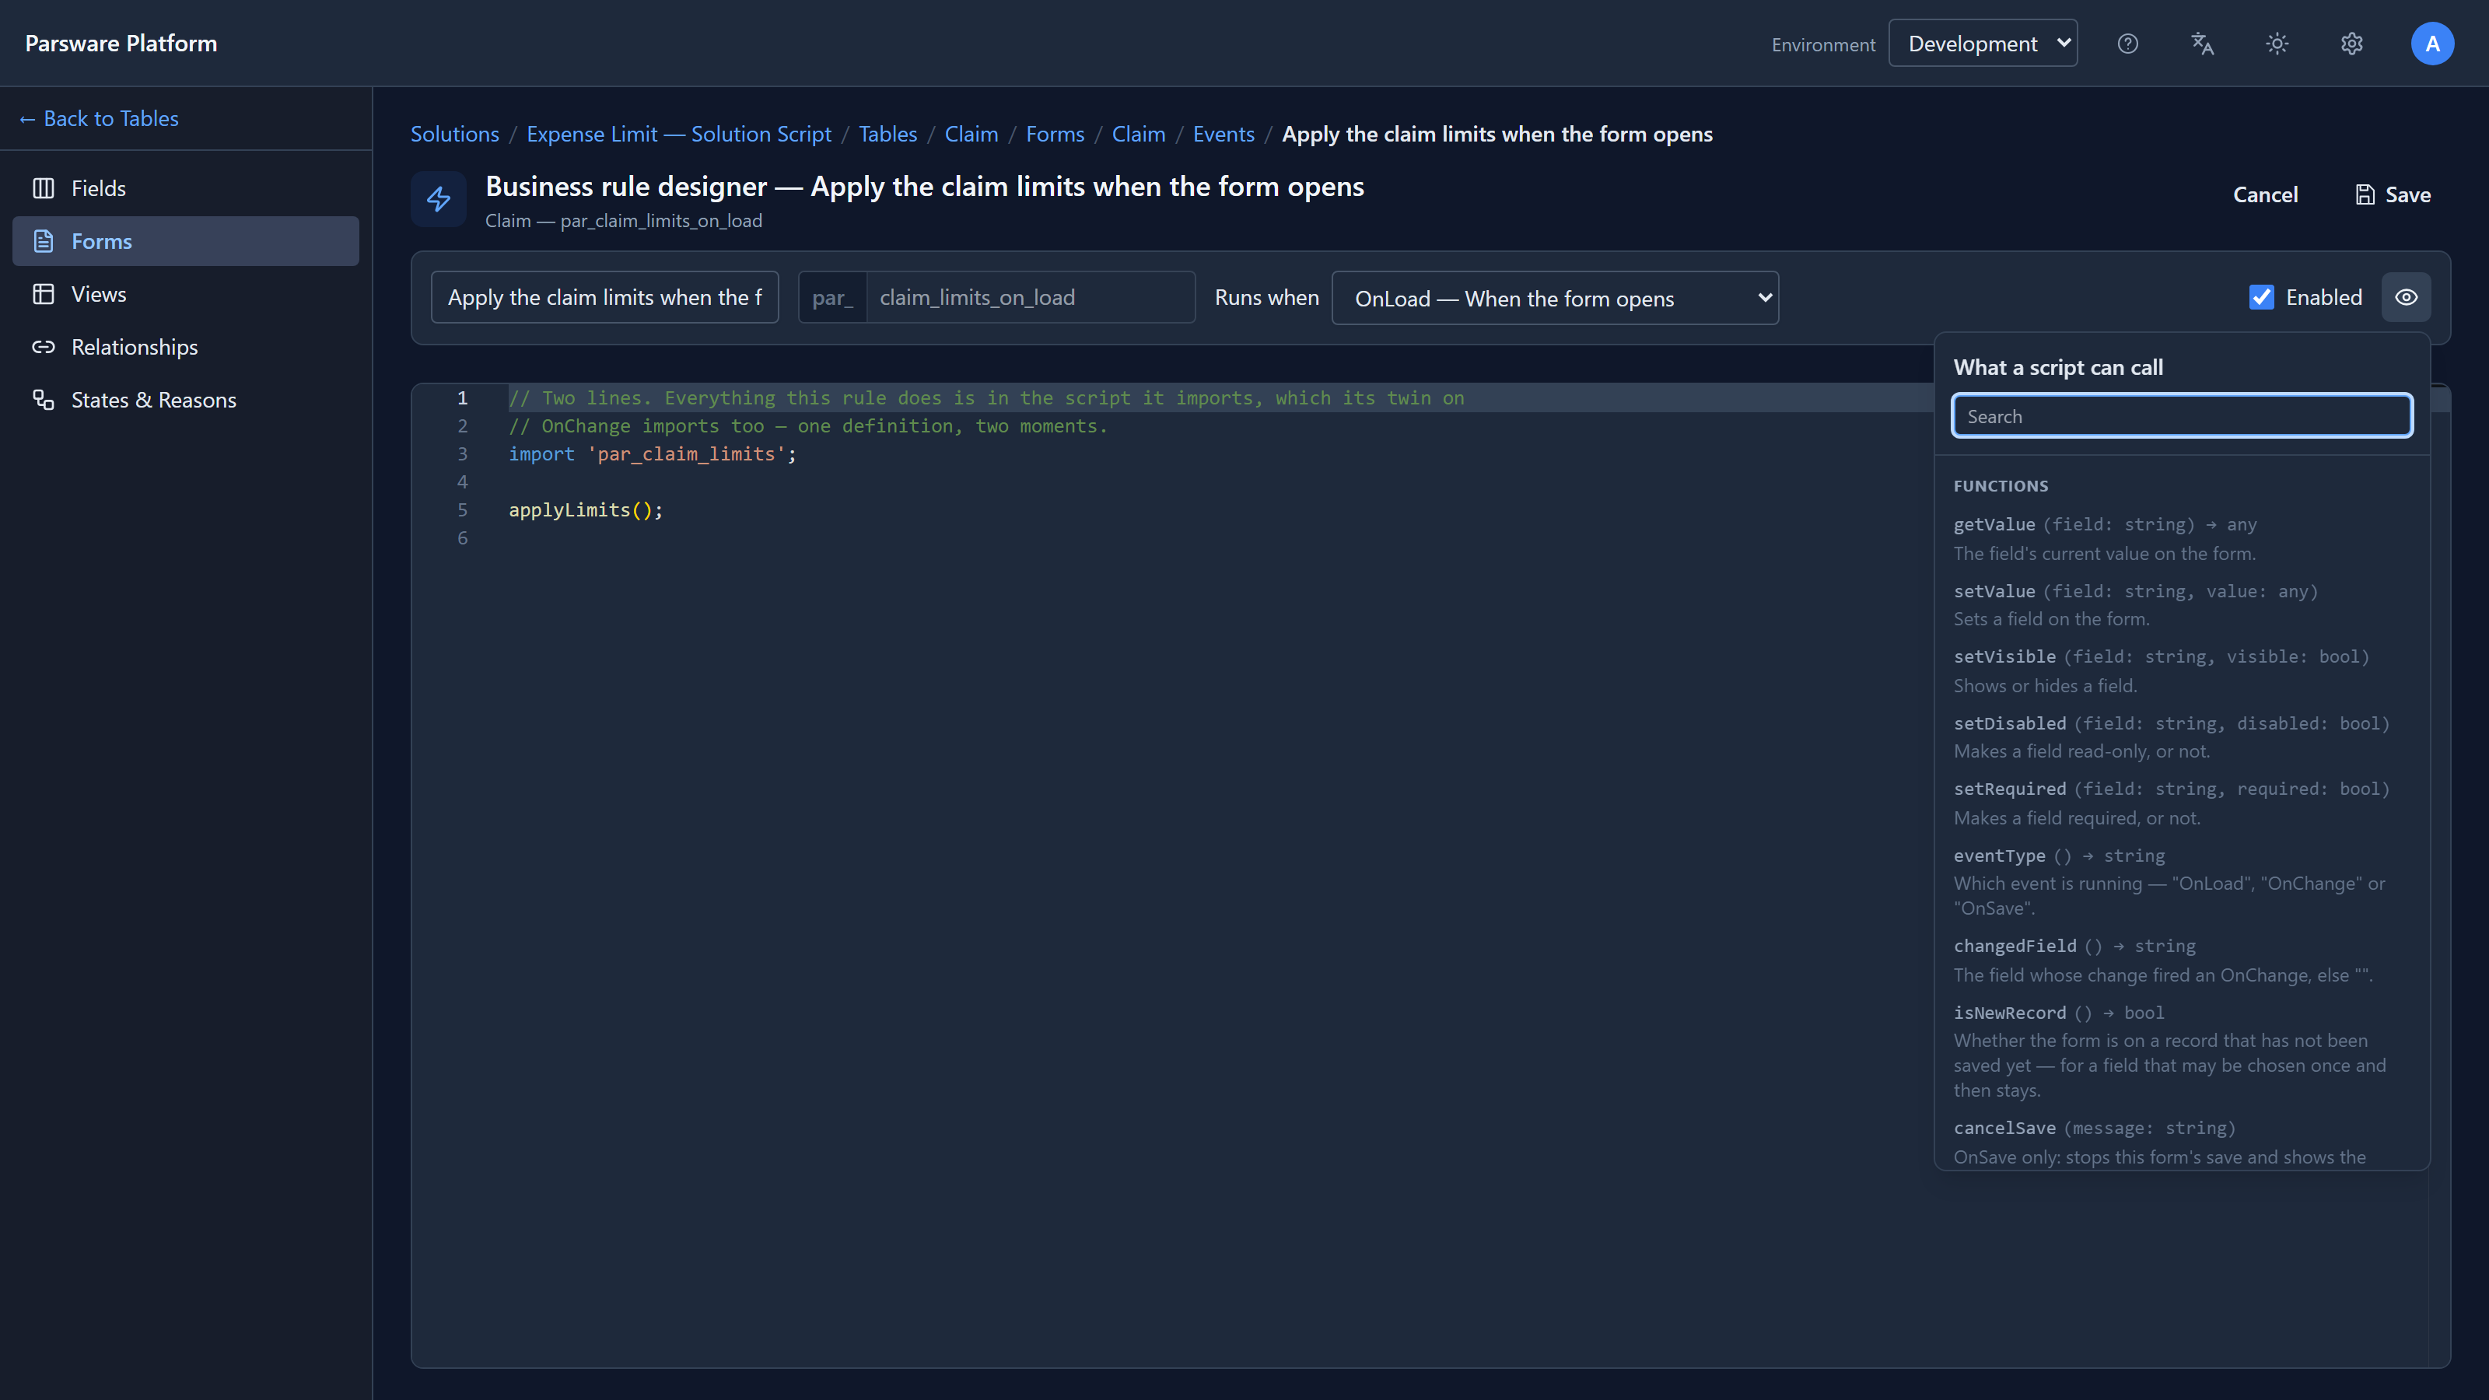Open the settings gear icon
The width and height of the screenshot is (2489, 1400).
2352,44
